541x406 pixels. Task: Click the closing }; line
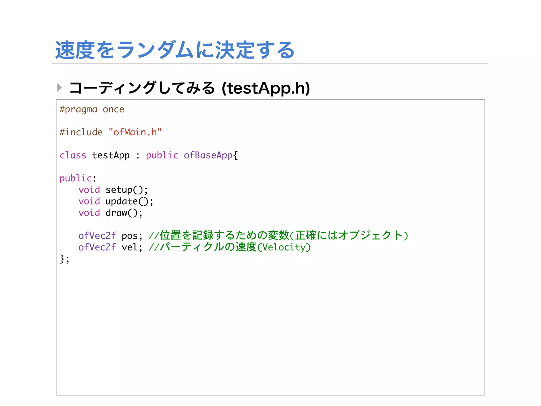[x=64, y=259]
